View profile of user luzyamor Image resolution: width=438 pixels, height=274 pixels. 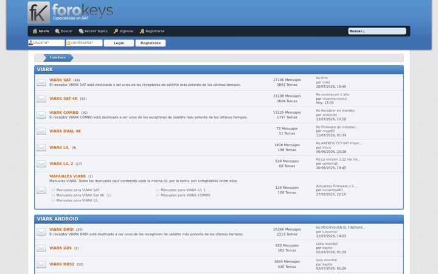tap(330, 232)
